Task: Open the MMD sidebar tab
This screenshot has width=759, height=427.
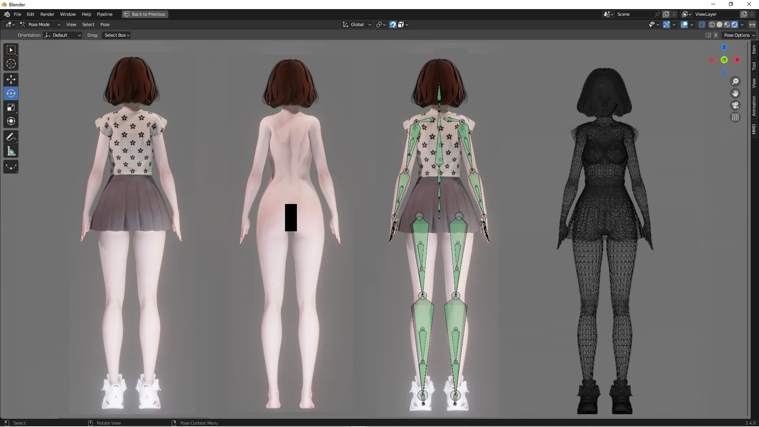Action: point(754,129)
